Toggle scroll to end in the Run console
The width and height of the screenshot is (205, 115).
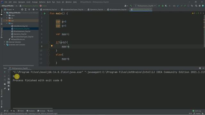[x=9, y=82]
